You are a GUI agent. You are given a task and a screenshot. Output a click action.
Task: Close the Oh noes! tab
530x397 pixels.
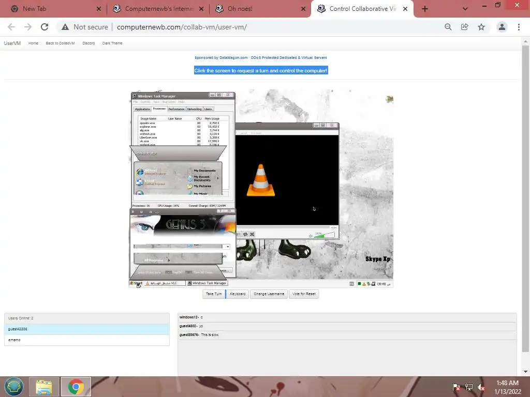coord(303,9)
